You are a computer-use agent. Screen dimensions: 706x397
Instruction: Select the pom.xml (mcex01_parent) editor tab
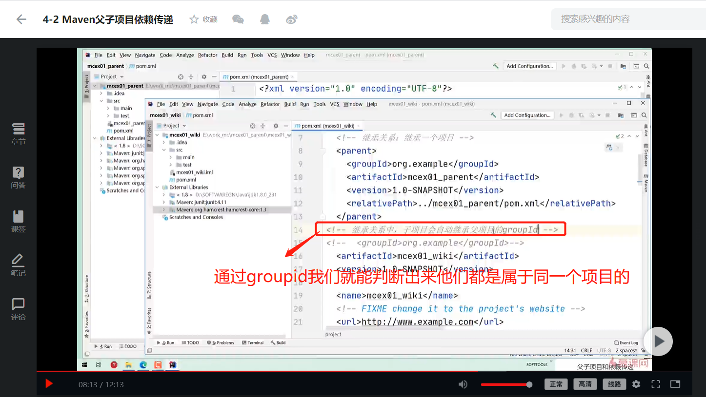tap(259, 77)
